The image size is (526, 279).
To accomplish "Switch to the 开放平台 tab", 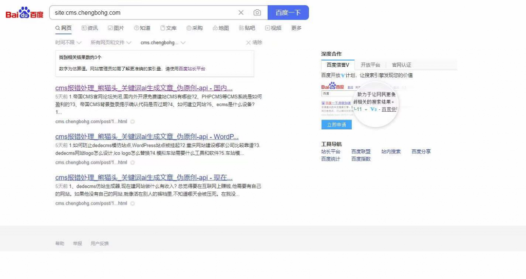I will pyautogui.click(x=370, y=65).
